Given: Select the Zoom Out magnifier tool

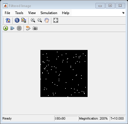Looking at the screenshot, I should (x=40, y=20).
